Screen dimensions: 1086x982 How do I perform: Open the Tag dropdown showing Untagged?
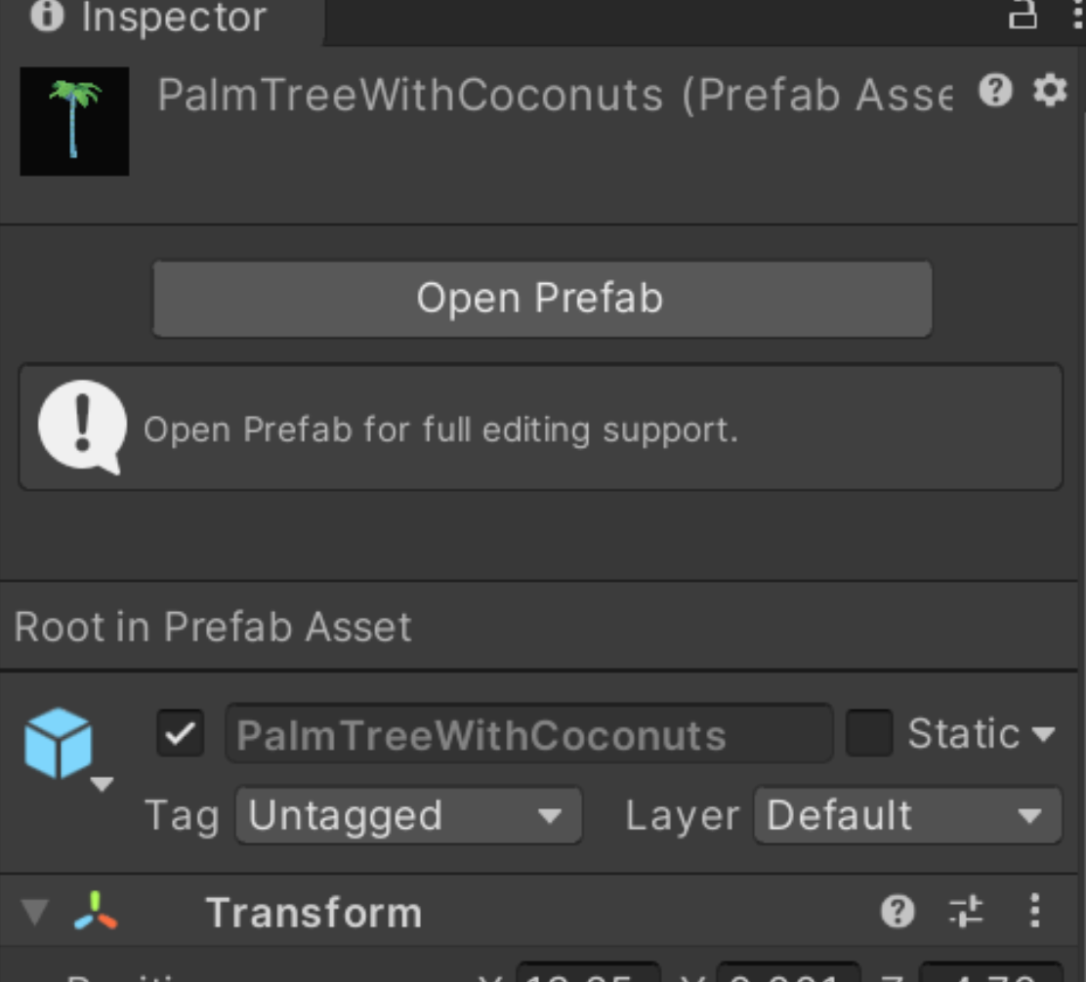(x=407, y=816)
